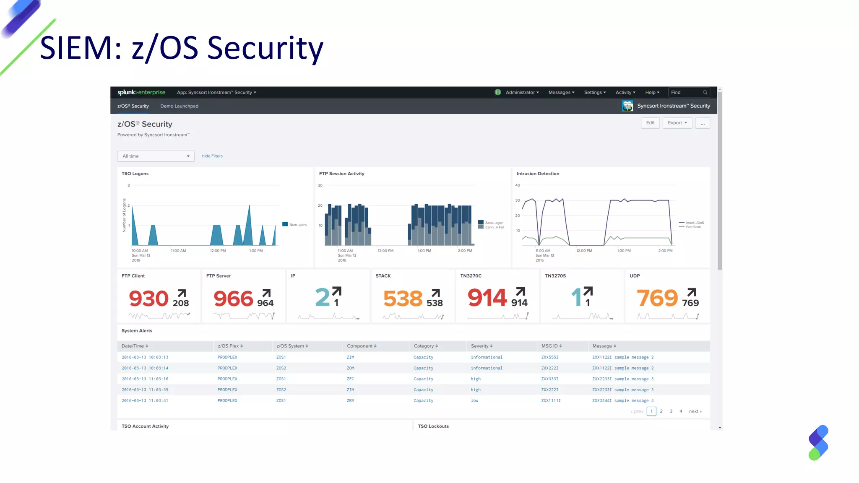Sort by Severity column
The height and width of the screenshot is (483, 859).
[x=482, y=346]
